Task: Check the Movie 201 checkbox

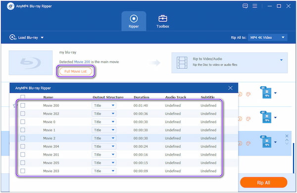Action: pos(23,154)
